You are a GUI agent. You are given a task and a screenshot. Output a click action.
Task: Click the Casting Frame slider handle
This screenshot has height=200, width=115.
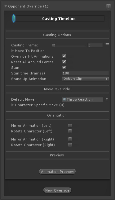(x=54, y=45)
